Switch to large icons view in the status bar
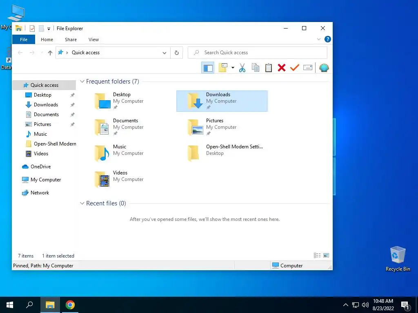 pyautogui.click(x=326, y=256)
